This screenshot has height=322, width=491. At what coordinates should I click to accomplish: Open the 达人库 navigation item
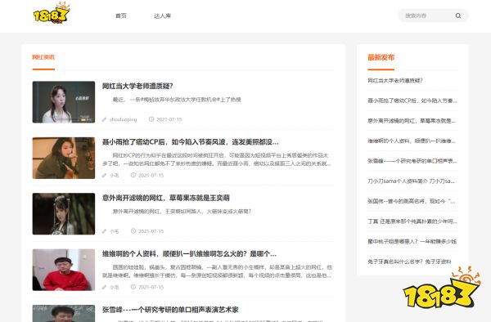tap(163, 16)
